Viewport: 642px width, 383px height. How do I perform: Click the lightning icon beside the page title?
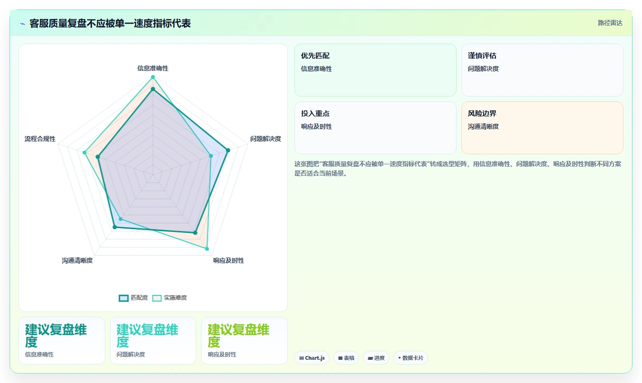[22, 23]
